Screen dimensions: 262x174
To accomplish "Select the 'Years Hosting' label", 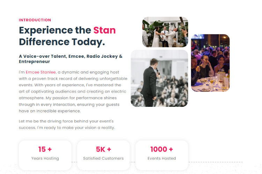I will [x=45, y=158].
